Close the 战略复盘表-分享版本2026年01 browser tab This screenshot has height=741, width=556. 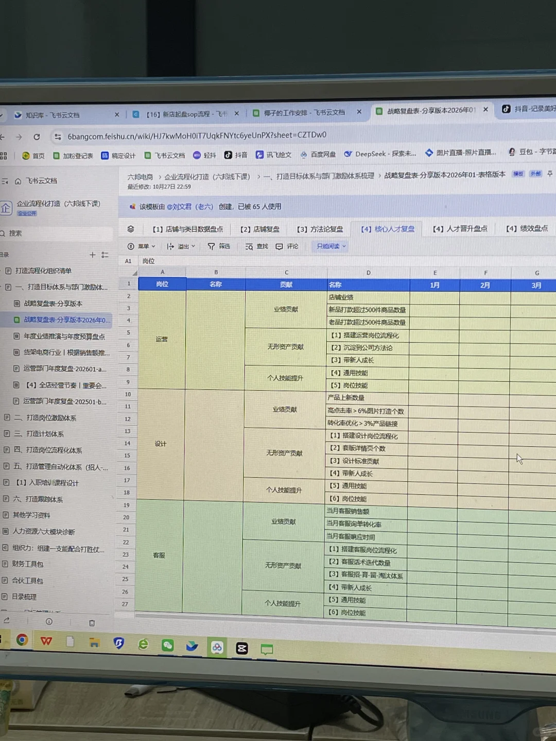click(x=485, y=110)
